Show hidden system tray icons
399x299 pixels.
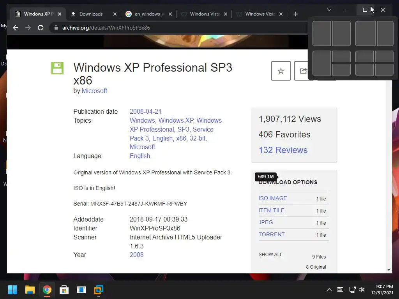(x=329, y=290)
